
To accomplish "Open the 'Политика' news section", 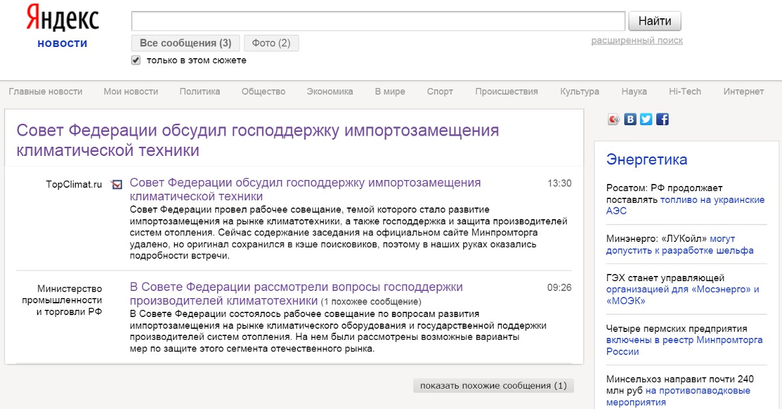I will click(x=199, y=91).
